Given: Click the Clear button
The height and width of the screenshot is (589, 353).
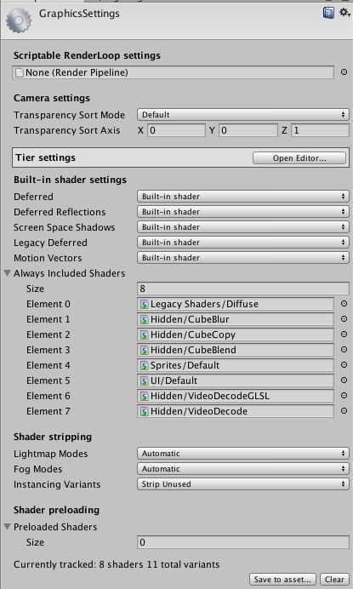Looking at the screenshot, I should (334, 580).
